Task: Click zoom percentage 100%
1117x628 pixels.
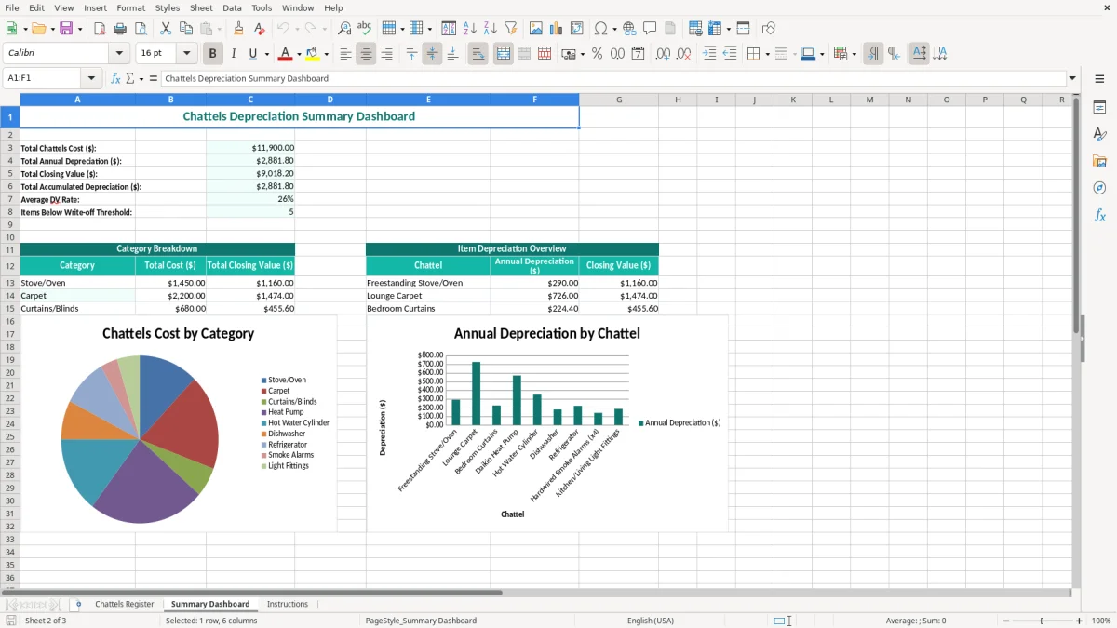Action: 1101,621
